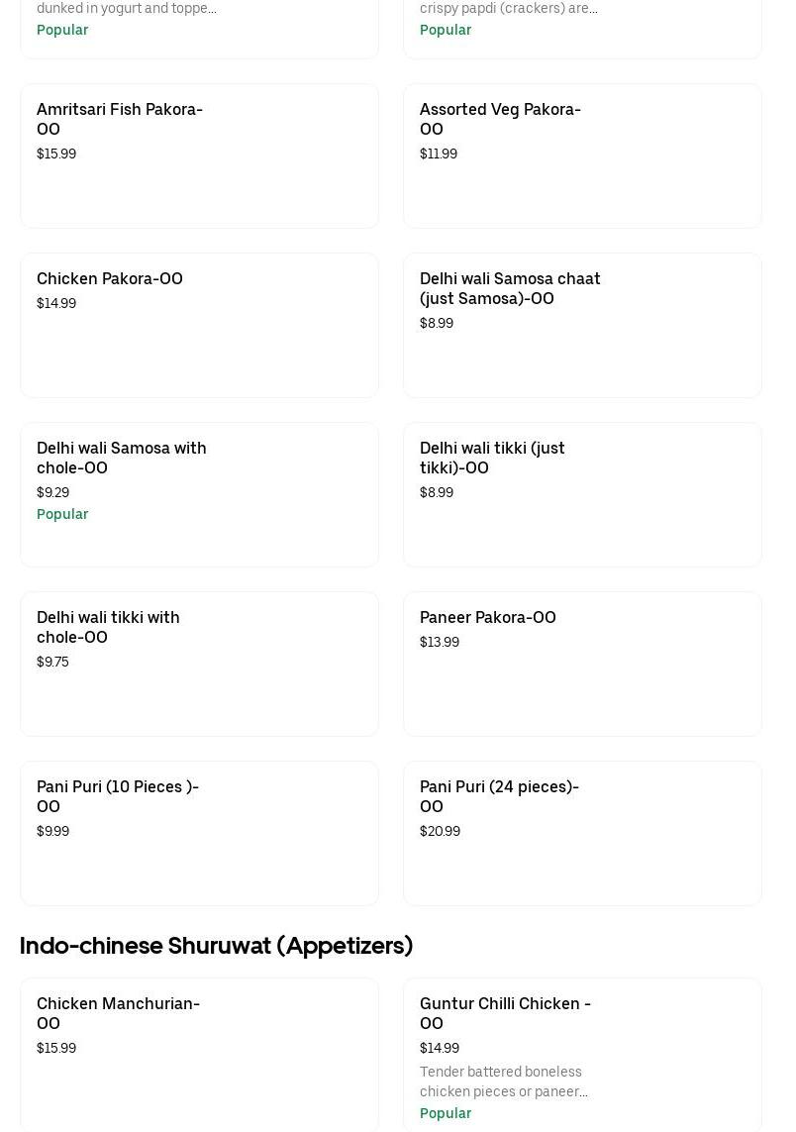Click Popular tag under Samosa with chole
This screenshot has width=796, height=1132.
click(62, 514)
